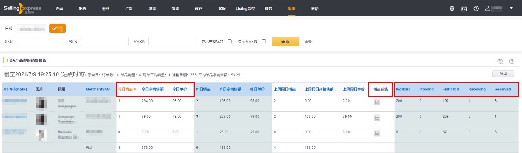
Task: Click the 查询 search button
Action: coord(285,42)
